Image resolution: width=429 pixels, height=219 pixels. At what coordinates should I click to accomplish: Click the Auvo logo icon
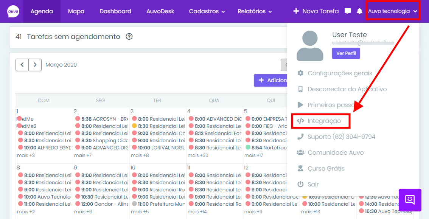[13, 11]
